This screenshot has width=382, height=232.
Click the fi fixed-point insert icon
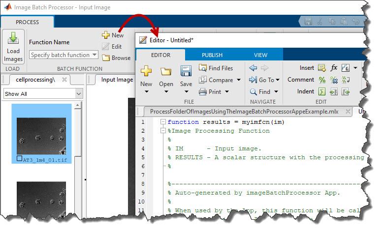click(x=346, y=68)
